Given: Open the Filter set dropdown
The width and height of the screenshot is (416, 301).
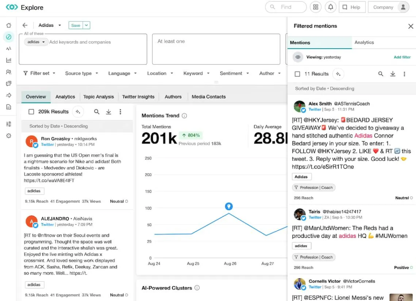Looking at the screenshot, I should (x=39, y=73).
